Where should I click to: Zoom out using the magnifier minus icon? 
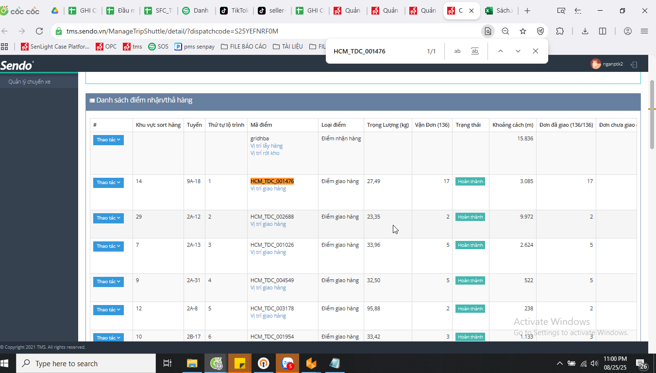coord(505,31)
